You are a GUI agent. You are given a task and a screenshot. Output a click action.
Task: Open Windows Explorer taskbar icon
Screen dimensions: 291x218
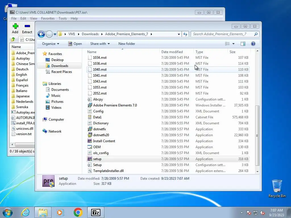pyautogui.click(x=43, y=212)
